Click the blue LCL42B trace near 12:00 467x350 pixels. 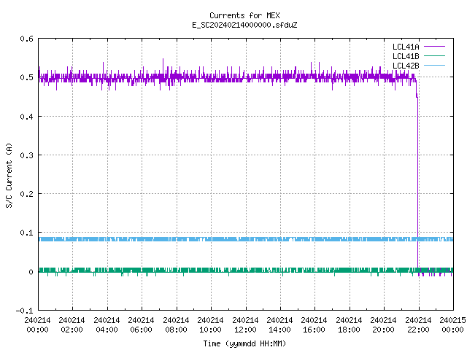(246, 239)
